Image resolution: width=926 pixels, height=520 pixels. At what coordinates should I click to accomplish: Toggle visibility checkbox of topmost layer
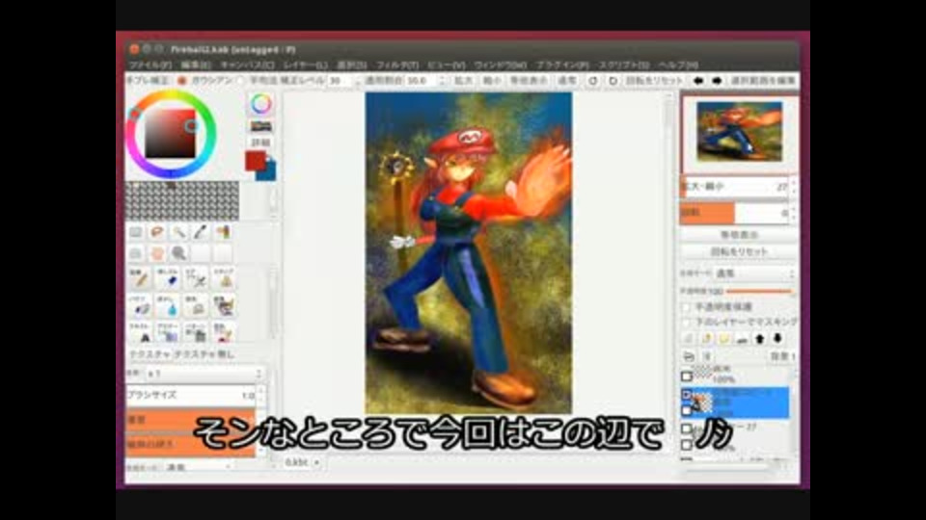pyautogui.click(x=686, y=377)
